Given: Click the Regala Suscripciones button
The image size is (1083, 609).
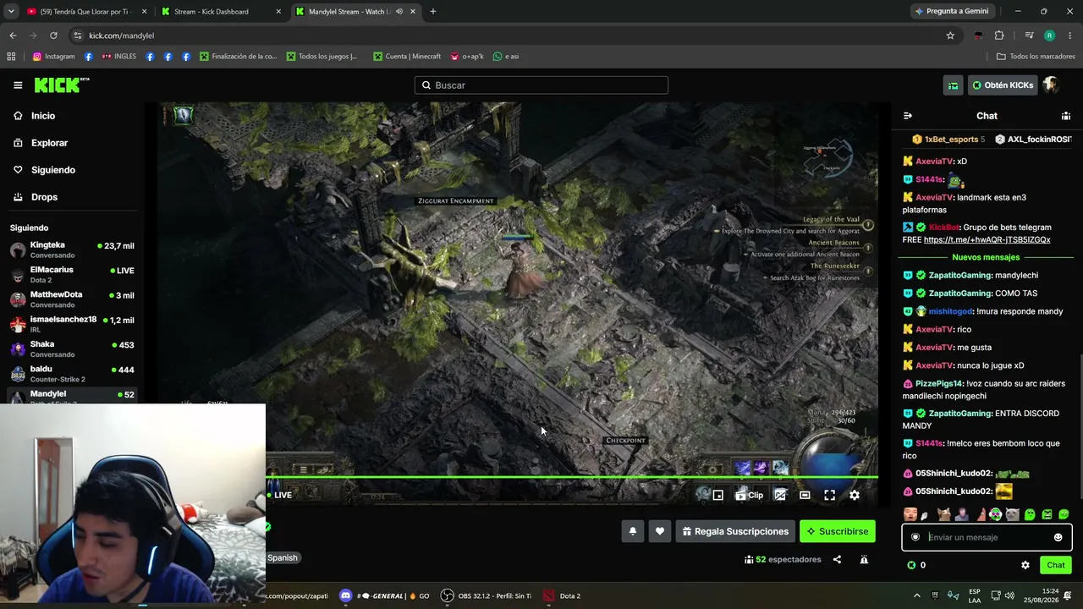Looking at the screenshot, I should pos(735,531).
